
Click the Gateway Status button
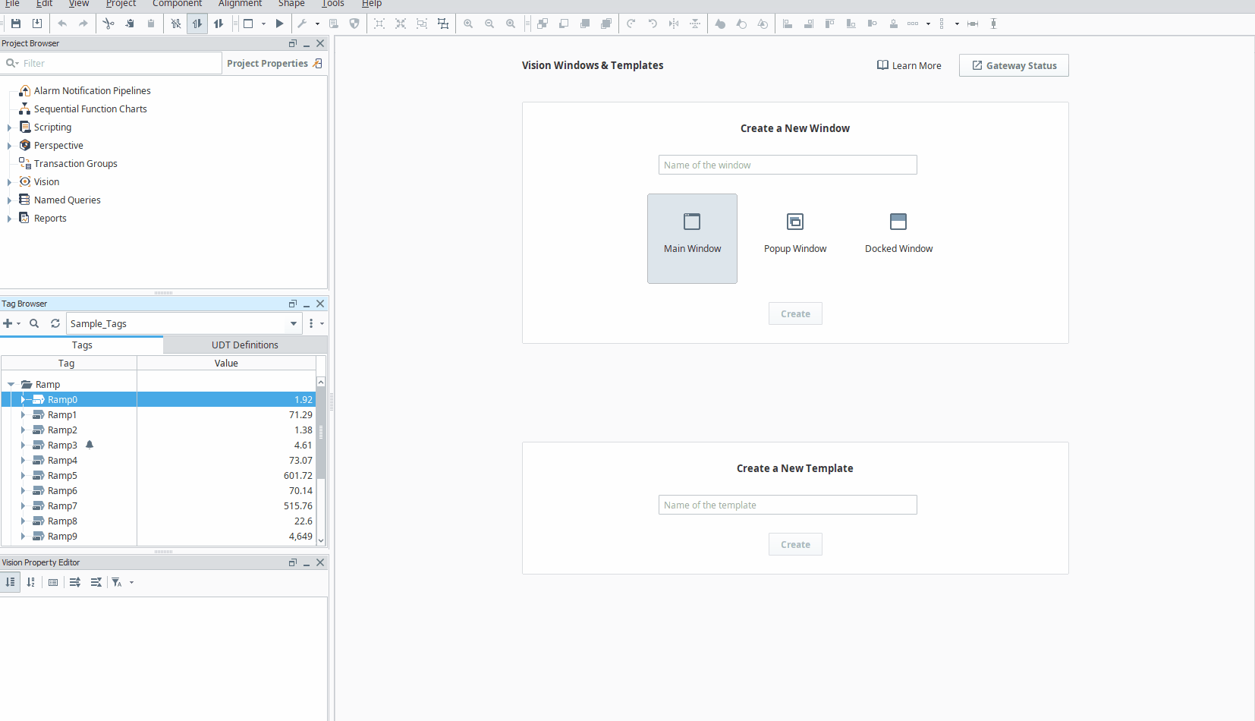1013,65
